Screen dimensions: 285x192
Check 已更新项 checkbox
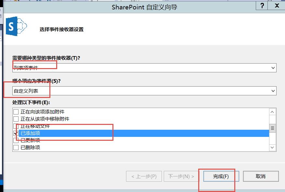16,140
